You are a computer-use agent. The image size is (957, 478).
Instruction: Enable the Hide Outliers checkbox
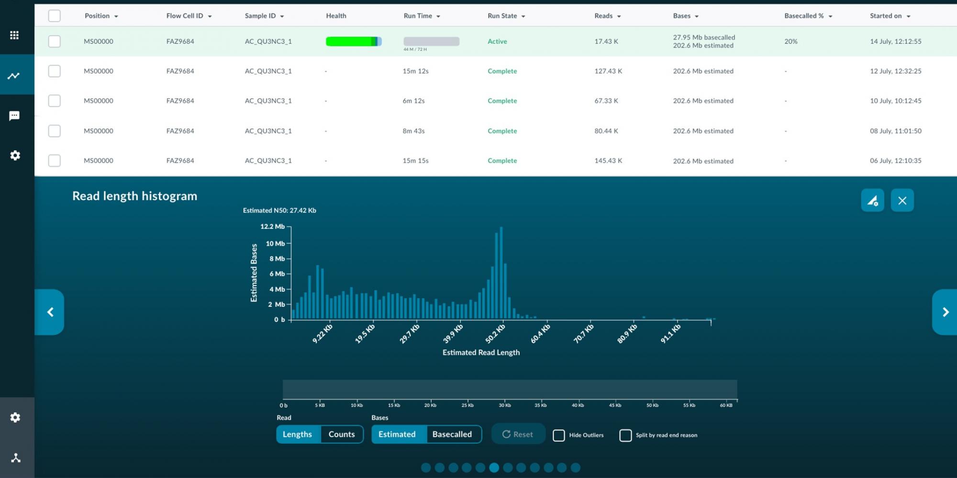coord(558,435)
